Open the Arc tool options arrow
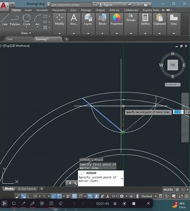This screenshot has height=211, width=190. click(x=37, y=27)
